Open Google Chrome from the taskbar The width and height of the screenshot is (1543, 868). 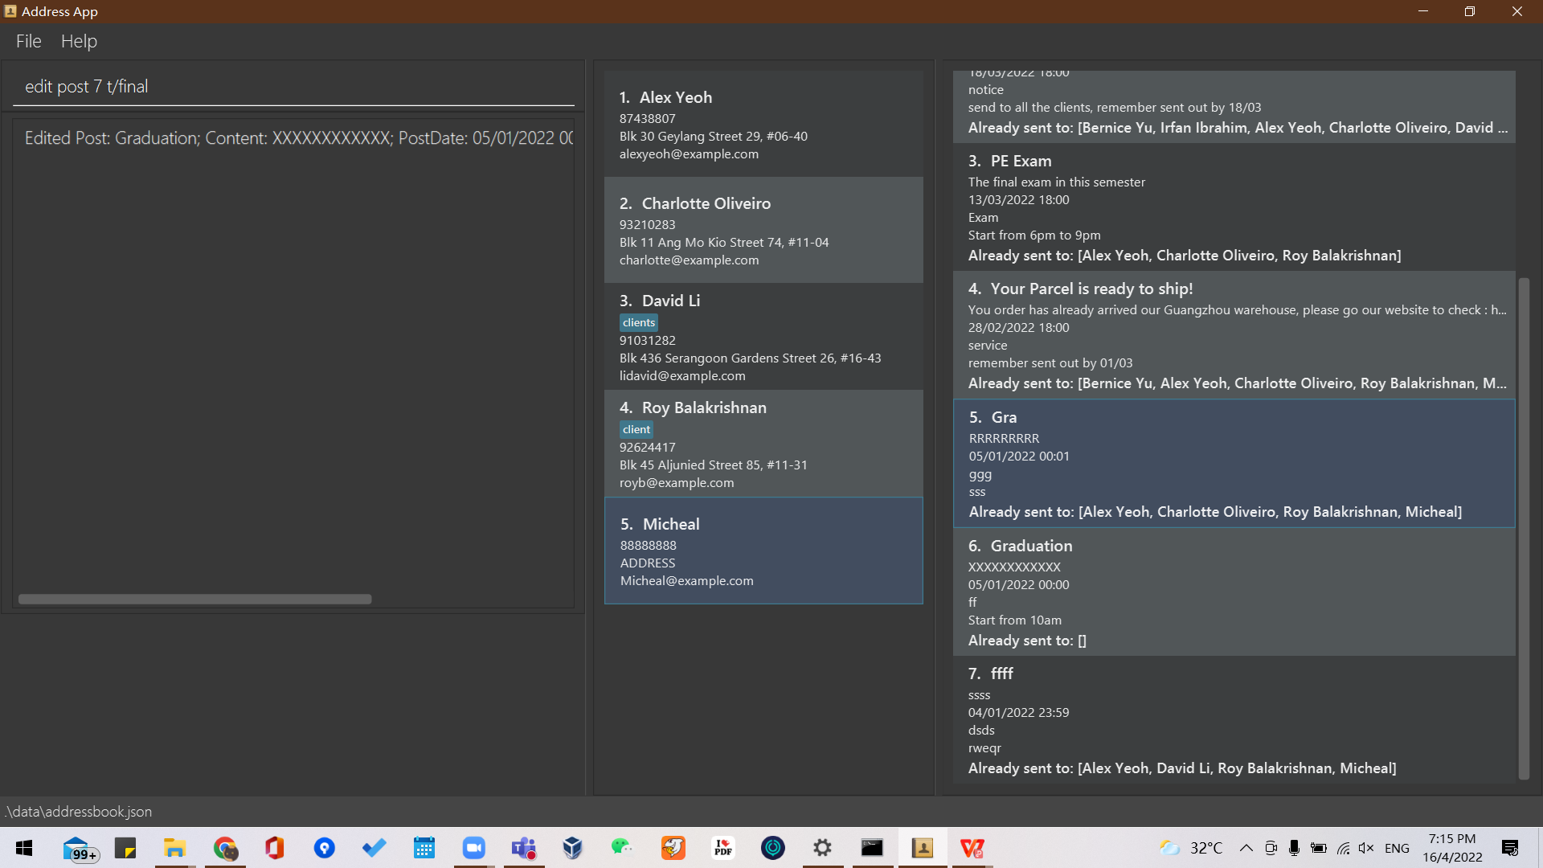[225, 848]
